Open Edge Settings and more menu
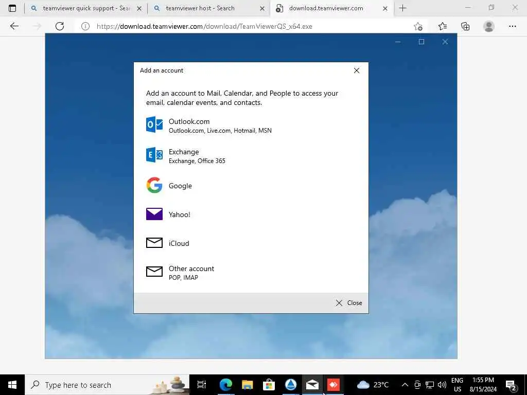 [512, 26]
